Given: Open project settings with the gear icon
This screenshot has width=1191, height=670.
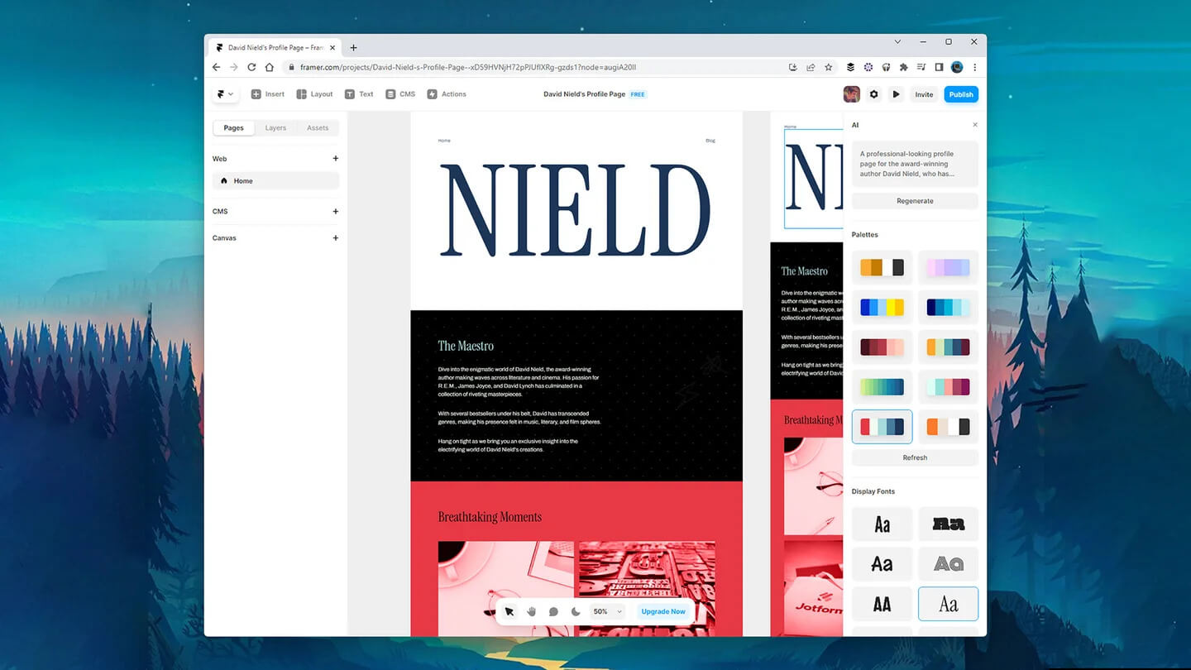Looking at the screenshot, I should pyautogui.click(x=873, y=93).
